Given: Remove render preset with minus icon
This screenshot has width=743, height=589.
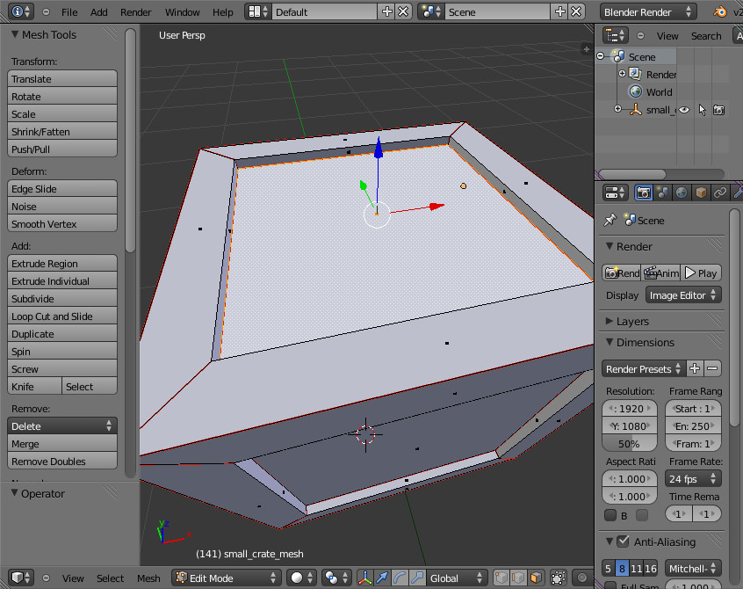Looking at the screenshot, I should point(712,368).
